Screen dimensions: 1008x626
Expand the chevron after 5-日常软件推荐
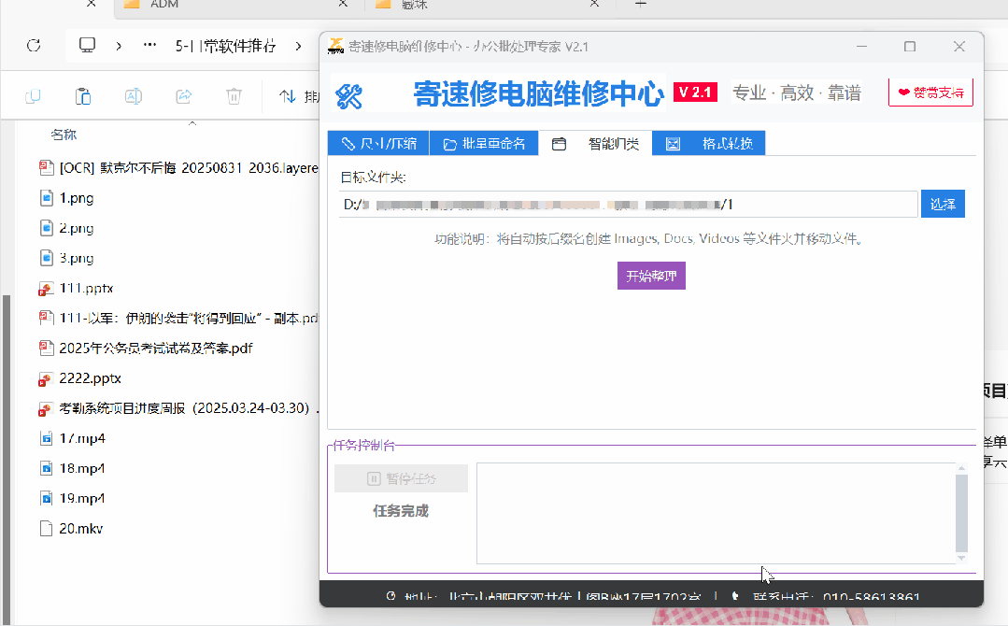298,44
